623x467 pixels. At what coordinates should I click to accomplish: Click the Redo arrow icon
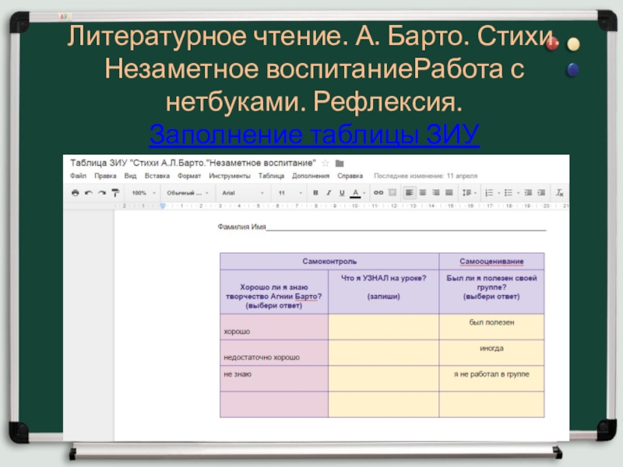tap(101, 192)
